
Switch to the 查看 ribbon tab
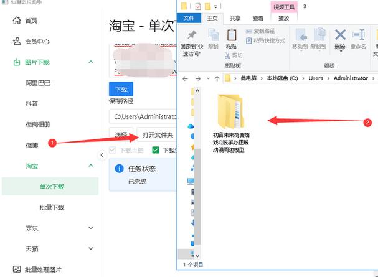[x=258, y=18]
